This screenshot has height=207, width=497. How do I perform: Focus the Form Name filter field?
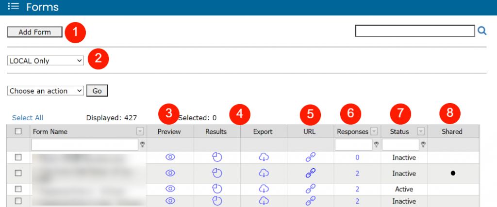84,144
